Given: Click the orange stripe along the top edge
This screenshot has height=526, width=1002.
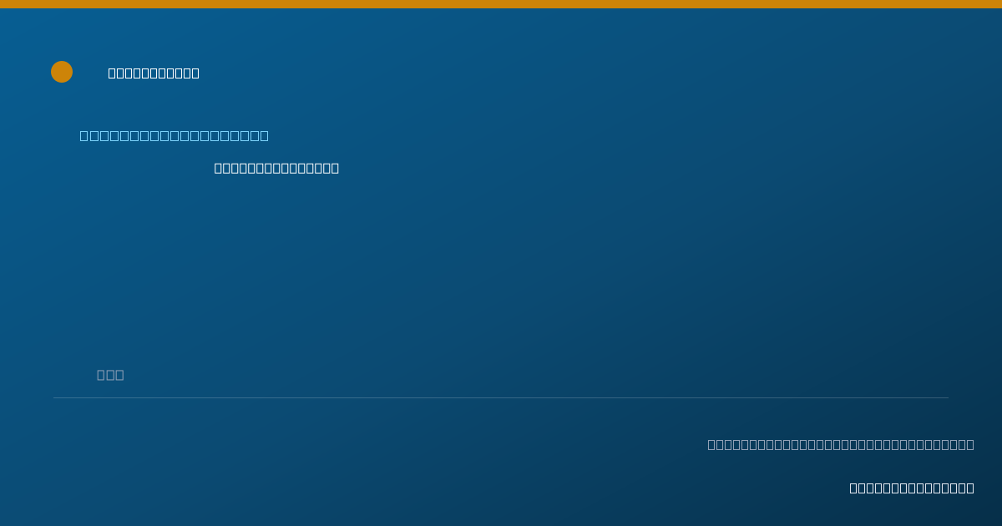Looking at the screenshot, I should pyautogui.click(x=501, y=4).
